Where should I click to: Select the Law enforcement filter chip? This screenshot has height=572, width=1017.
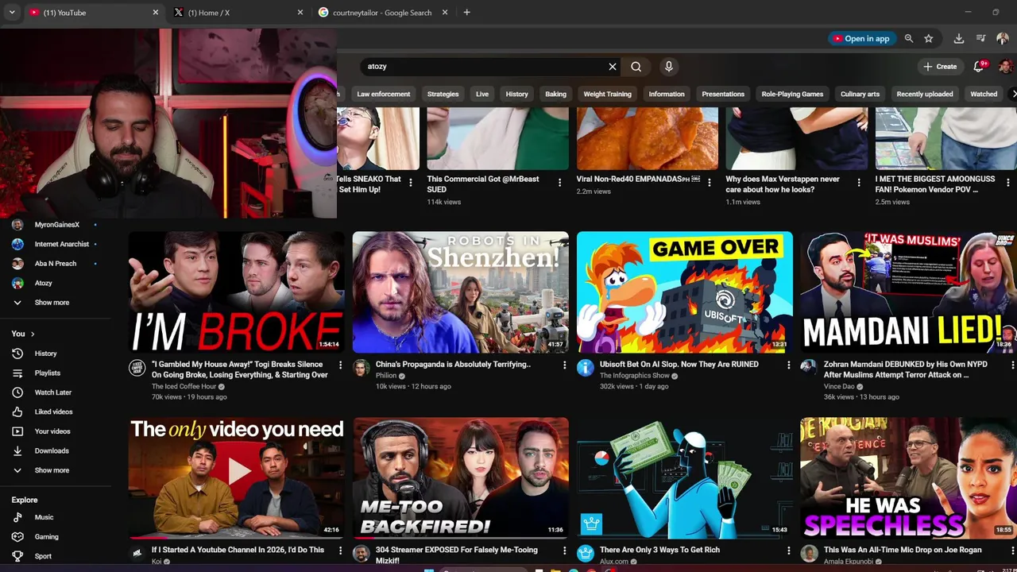[x=384, y=94]
